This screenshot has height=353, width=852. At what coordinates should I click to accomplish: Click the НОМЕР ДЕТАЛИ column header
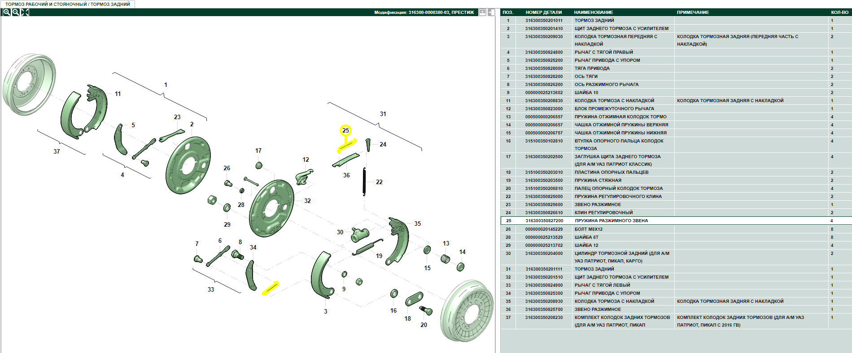[x=544, y=13]
